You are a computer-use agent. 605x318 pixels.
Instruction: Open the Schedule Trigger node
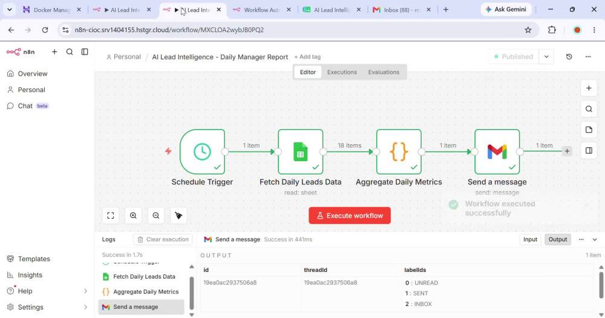coord(202,151)
